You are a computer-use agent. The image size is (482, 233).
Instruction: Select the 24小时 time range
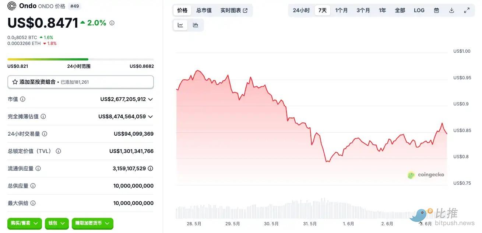pyautogui.click(x=301, y=10)
